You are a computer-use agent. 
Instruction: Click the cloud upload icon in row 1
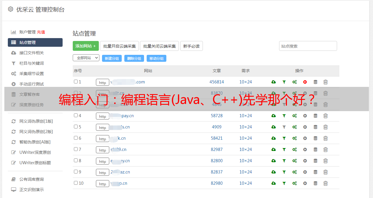tap(274, 82)
